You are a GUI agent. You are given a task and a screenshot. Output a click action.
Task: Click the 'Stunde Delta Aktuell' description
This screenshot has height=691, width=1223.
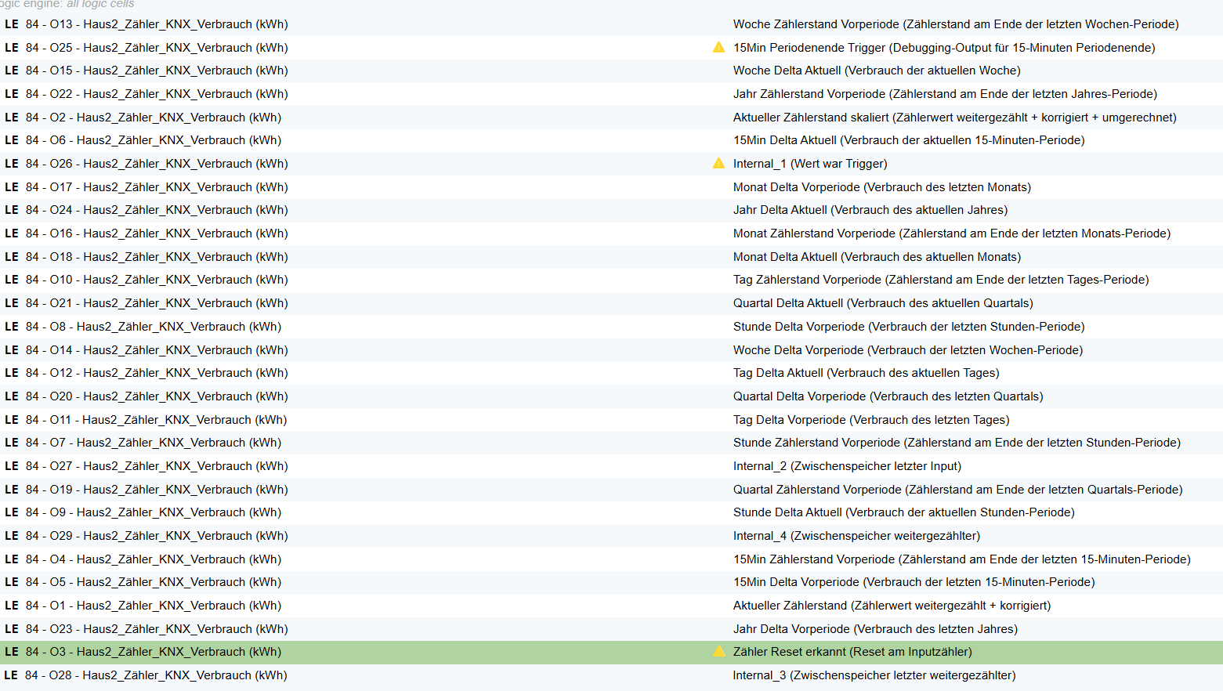pos(903,512)
